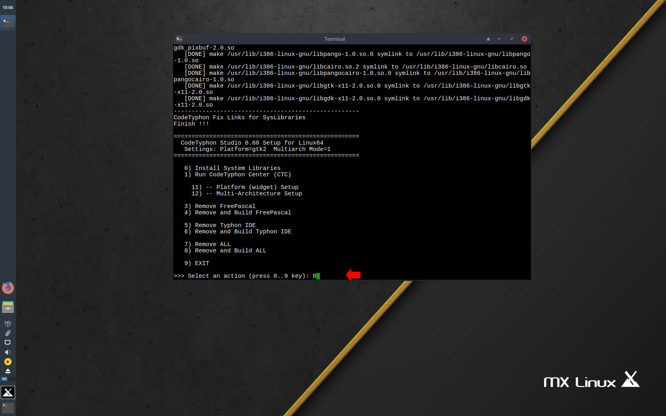666x416 pixels.
Task: Open the MX Linux start menu button
Action: click(x=8, y=392)
